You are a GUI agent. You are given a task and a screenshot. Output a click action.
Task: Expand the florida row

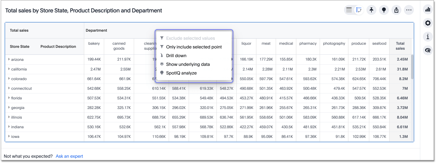[x=9, y=98]
